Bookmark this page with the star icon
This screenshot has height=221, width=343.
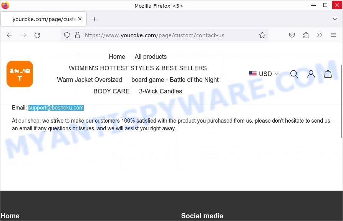(262, 35)
